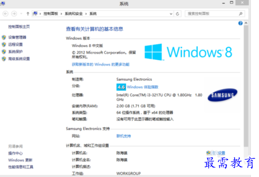Open 操作中心 link
The image size is (259, 177).
tap(15, 153)
